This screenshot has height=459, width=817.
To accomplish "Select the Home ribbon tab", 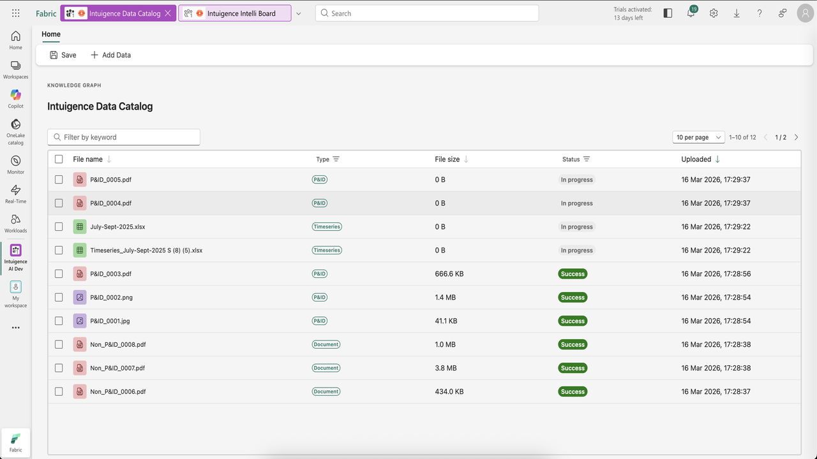I will click(51, 34).
